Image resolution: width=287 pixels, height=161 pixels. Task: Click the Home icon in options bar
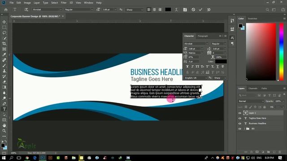tap(6, 10)
